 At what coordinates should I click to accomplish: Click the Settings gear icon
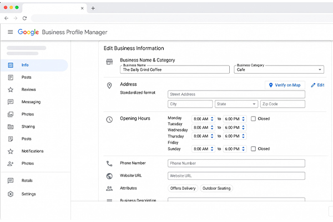tap(11, 194)
